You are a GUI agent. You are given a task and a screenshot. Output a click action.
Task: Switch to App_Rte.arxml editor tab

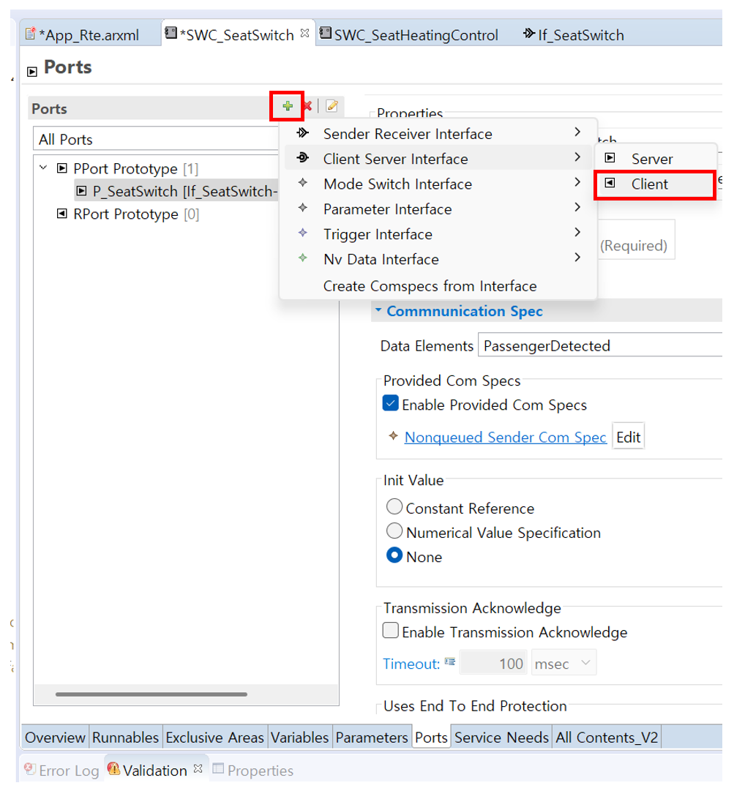point(89,35)
